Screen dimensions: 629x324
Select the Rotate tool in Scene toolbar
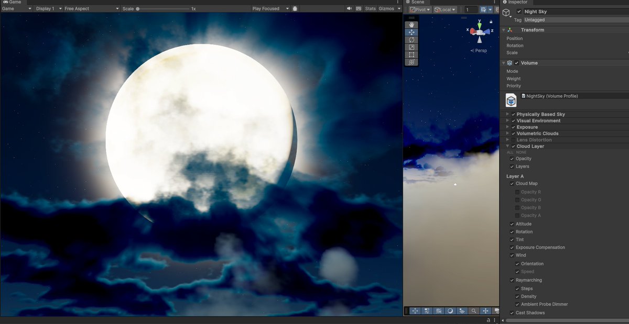point(412,40)
